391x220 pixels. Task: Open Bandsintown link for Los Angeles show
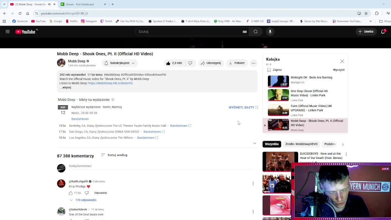point(148,137)
